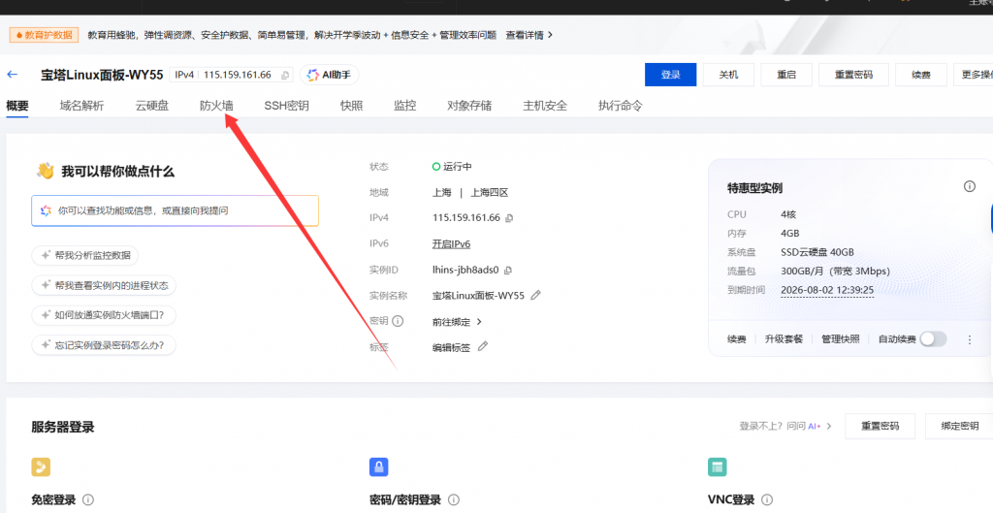Click the AI question input field
The width and height of the screenshot is (993, 513).
tap(175, 210)
